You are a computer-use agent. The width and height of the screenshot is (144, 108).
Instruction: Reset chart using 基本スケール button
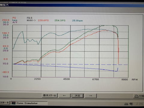point(49,95)
